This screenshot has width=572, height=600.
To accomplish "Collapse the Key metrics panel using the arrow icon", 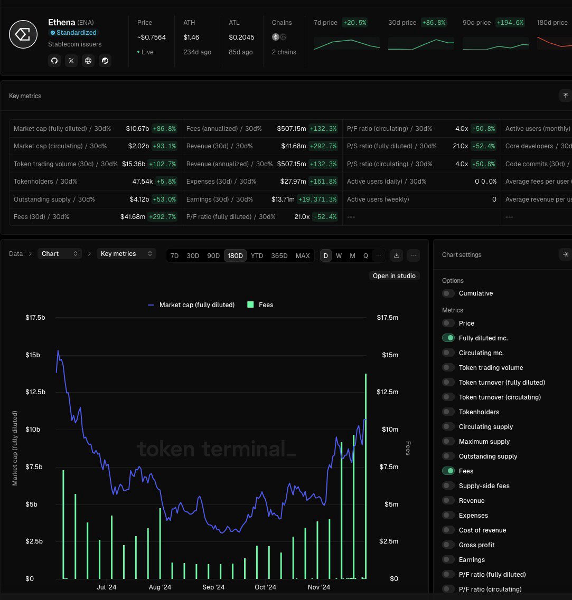I will pyautogui.click(x=565, y=96).
